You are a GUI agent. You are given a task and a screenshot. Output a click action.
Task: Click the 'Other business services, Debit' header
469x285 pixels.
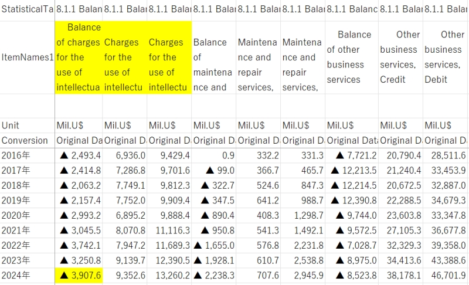point(444,57)
